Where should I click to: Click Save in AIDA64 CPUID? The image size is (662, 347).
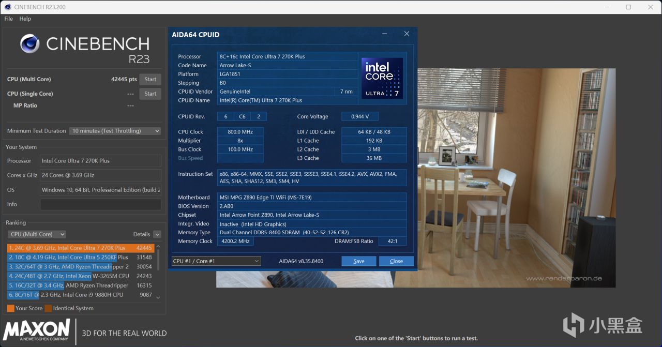359,261
